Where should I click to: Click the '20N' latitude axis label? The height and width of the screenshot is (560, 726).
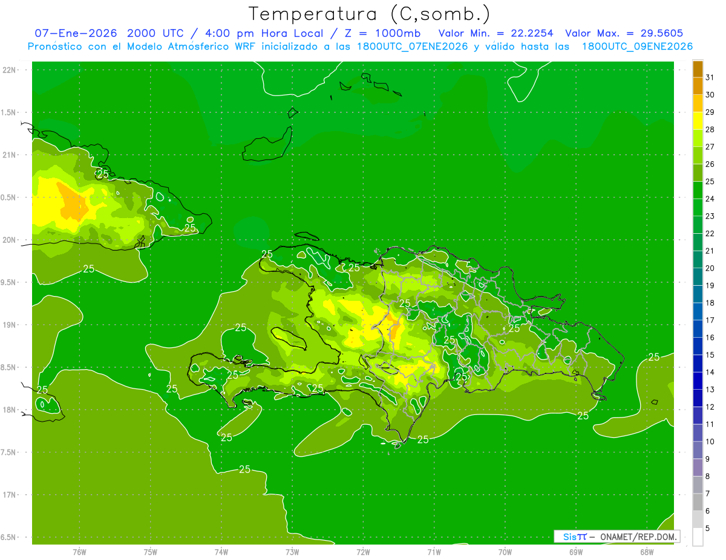point(10,240)
